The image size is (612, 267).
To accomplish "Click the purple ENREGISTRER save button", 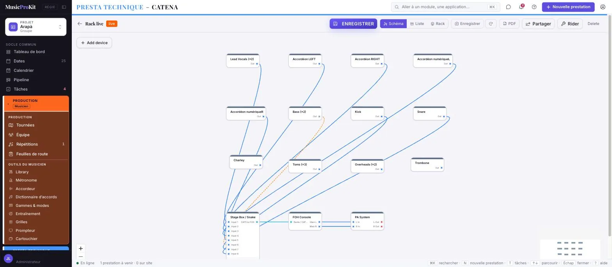I will (x=353, y=24).
